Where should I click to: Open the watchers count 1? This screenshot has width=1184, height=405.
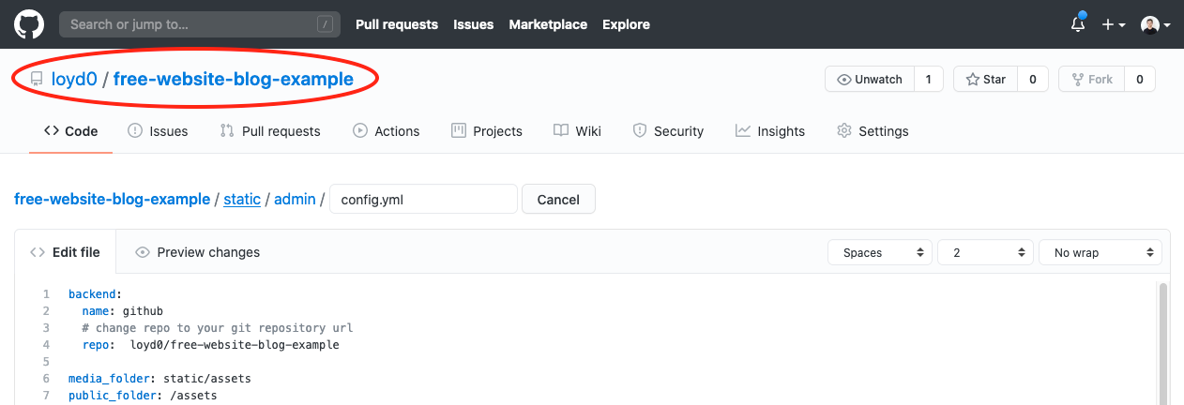[x=928, y=80]
